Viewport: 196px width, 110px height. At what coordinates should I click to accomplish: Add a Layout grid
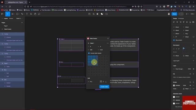(194, 61)
